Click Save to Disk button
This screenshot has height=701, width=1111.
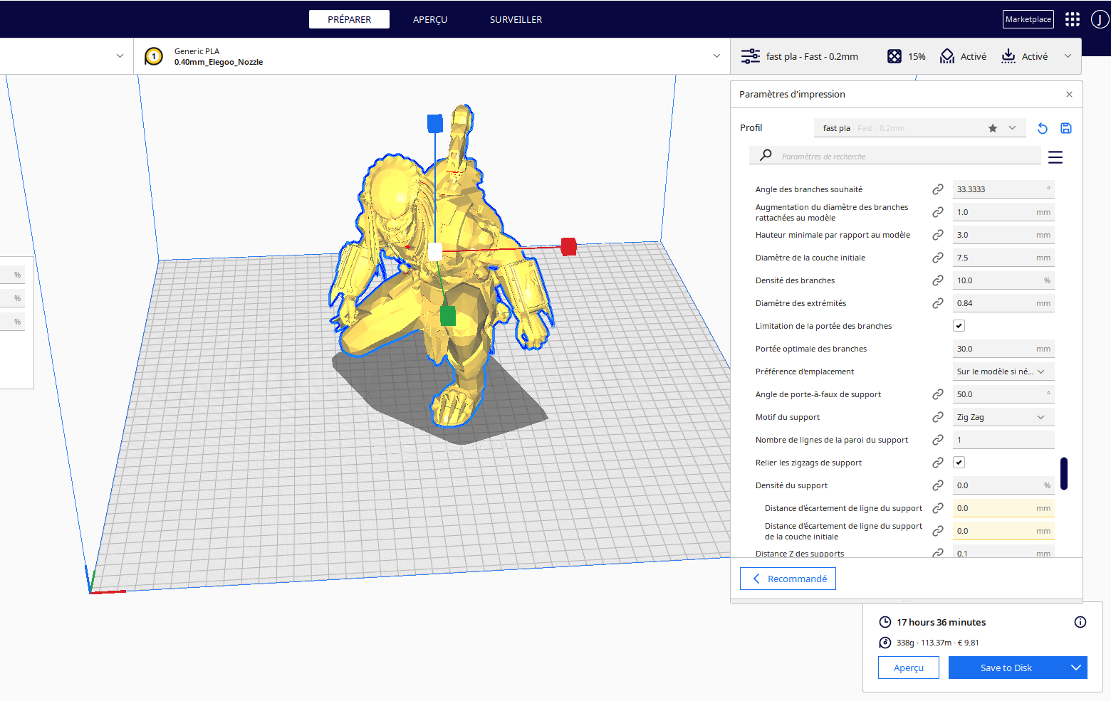(x=1006, y=668)
